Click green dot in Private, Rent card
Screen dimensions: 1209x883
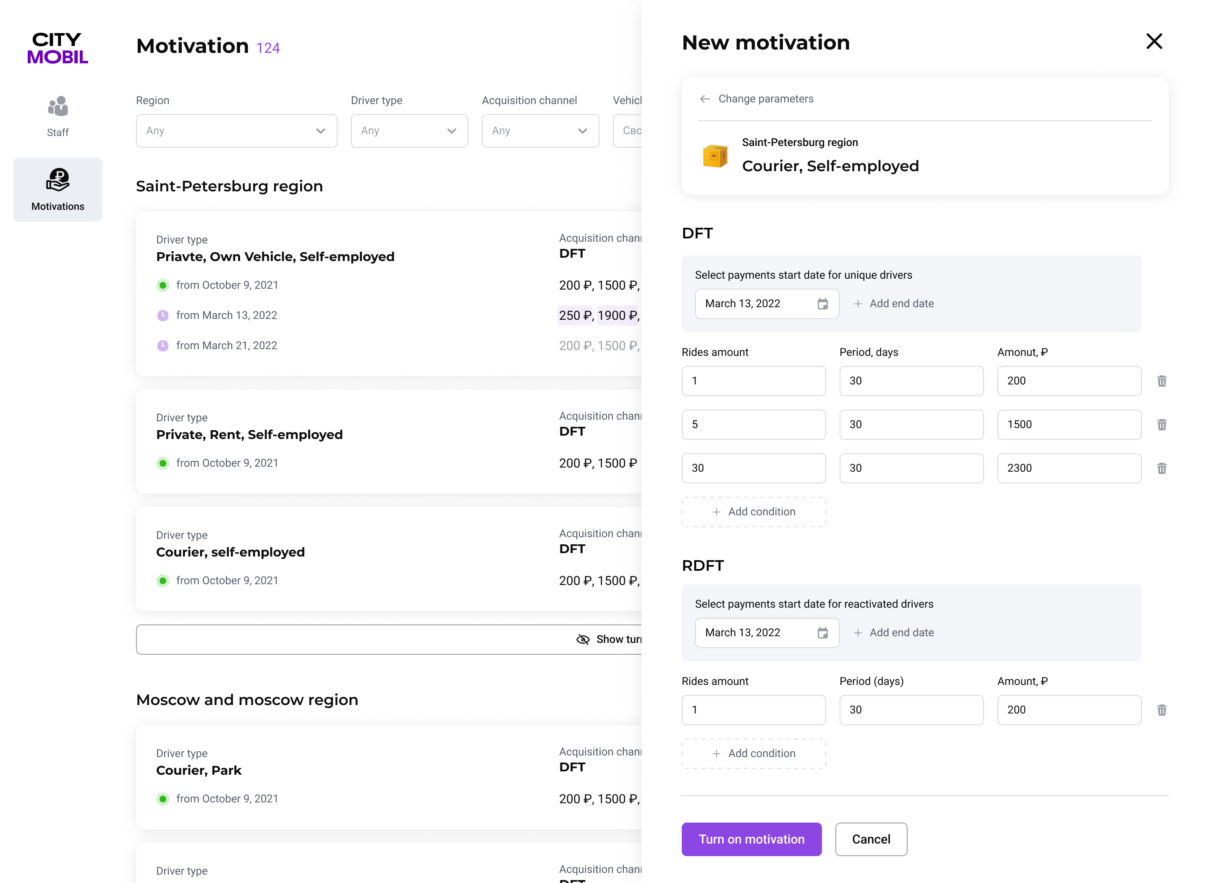click(162, 463)
